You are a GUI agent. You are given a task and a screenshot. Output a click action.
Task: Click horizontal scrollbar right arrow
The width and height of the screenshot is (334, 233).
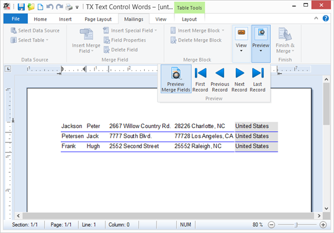[x=319, y=216]
